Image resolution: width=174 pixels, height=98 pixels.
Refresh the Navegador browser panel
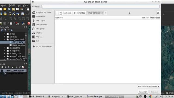2,30
